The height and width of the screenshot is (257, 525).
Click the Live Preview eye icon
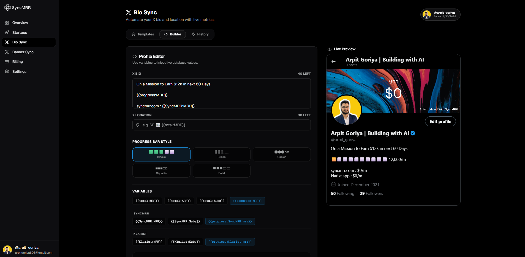(x=330, y=49)
